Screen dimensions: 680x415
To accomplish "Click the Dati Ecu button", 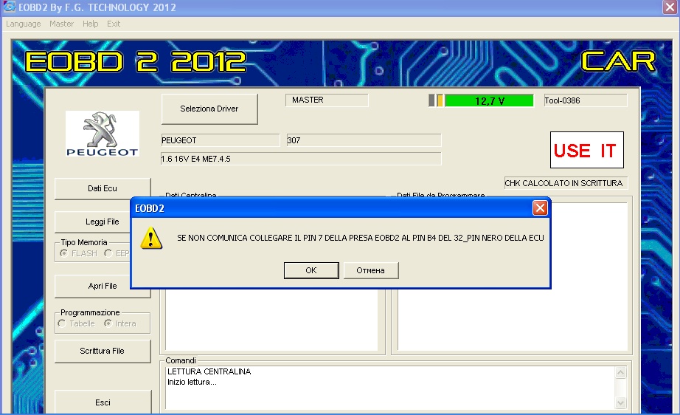I will [x=103, y=188].
